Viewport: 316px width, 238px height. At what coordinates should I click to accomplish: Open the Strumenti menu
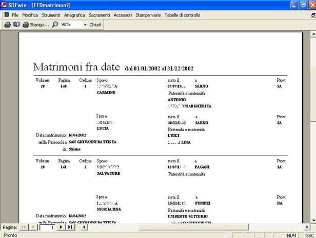(51, 15)
